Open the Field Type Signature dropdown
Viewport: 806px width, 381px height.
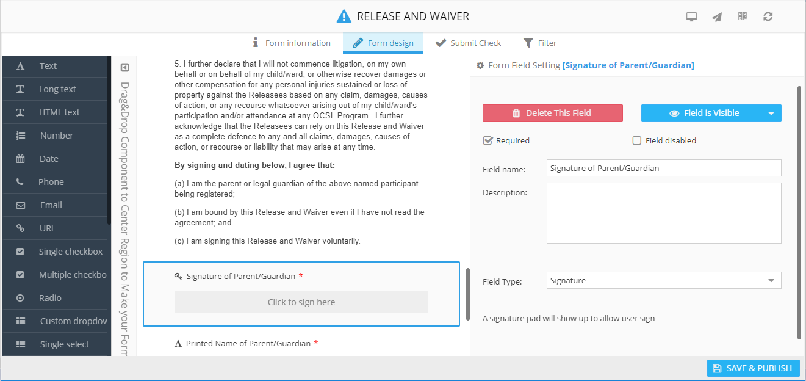coord(664,281)
